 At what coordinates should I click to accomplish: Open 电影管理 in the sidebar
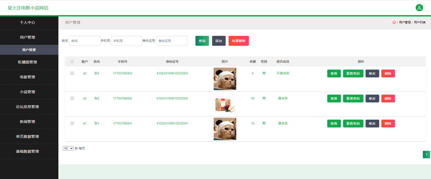click(28, 77)
